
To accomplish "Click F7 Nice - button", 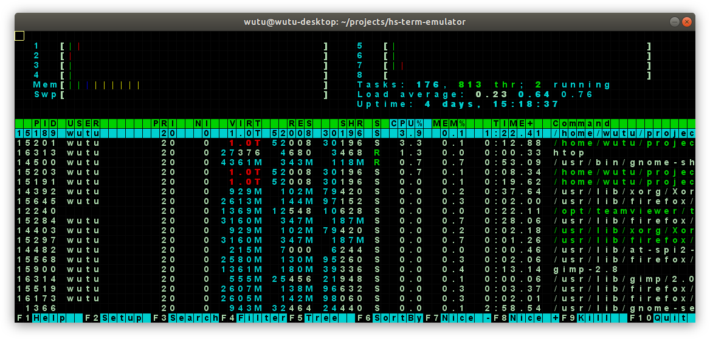I will (x=458, y=318).
